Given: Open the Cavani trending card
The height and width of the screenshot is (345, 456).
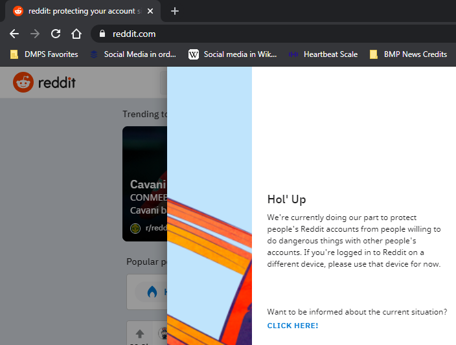Looking at the screenshot, I should coord(145,184).
